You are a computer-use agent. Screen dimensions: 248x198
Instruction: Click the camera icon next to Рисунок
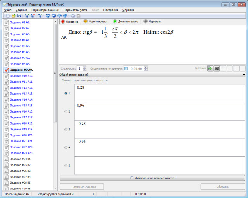217,68
